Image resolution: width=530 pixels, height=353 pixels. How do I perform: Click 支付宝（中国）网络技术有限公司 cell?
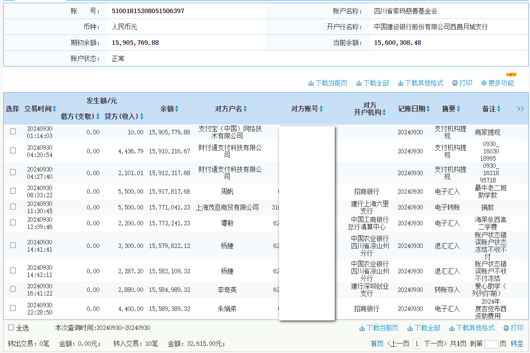tap(230, 133)
